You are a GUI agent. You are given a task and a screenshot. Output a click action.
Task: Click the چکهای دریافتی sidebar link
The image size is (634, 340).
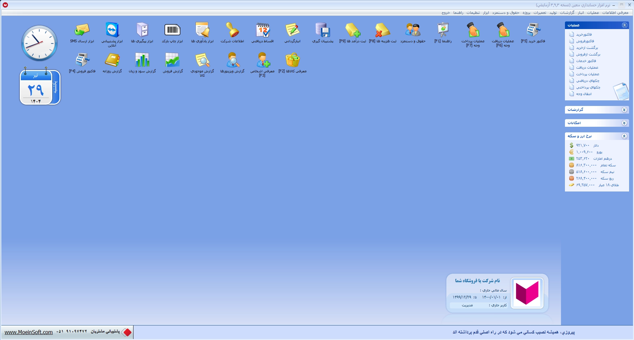pyautogui.click(x=588, y=81)
